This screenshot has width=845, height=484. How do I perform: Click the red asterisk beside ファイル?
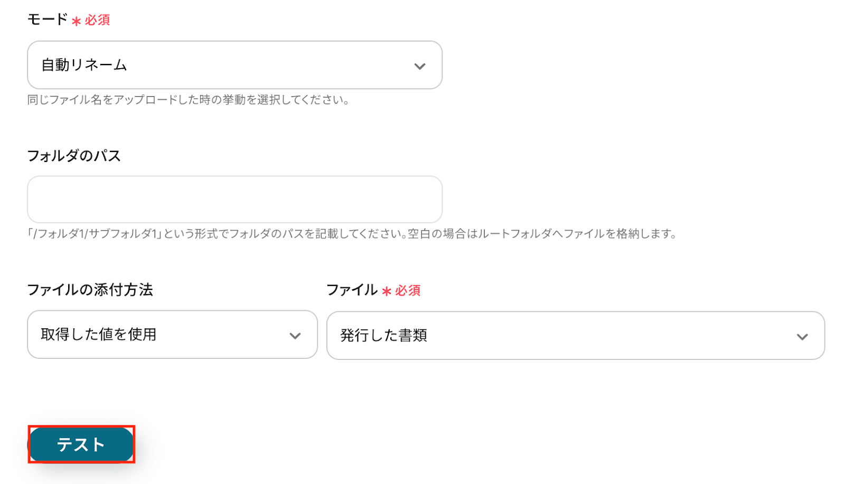tap(387, 291)
